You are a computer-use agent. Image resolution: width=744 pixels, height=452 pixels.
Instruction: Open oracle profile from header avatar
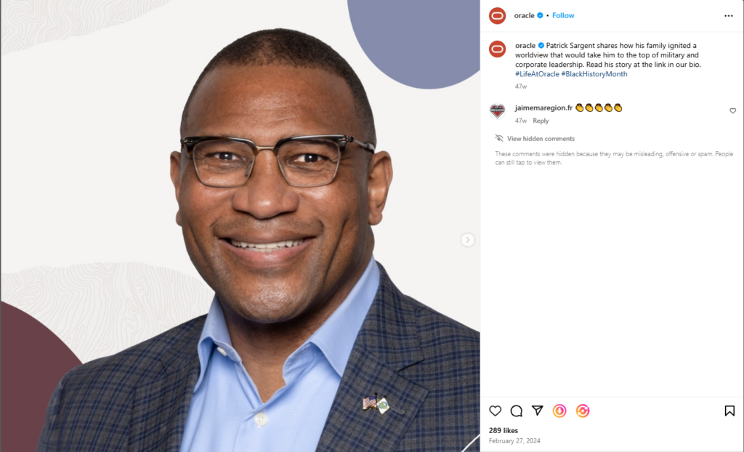click(497, 16)
